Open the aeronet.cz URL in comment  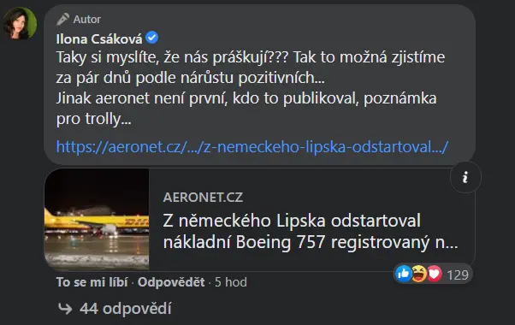[x=252, y=147]
